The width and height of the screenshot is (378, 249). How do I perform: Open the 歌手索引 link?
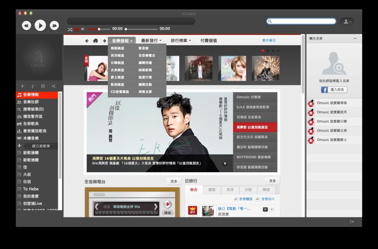tap(269, 41)
